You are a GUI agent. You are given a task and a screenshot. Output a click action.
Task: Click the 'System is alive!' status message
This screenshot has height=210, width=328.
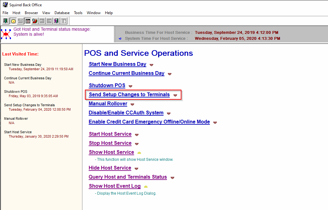[29, 34]
